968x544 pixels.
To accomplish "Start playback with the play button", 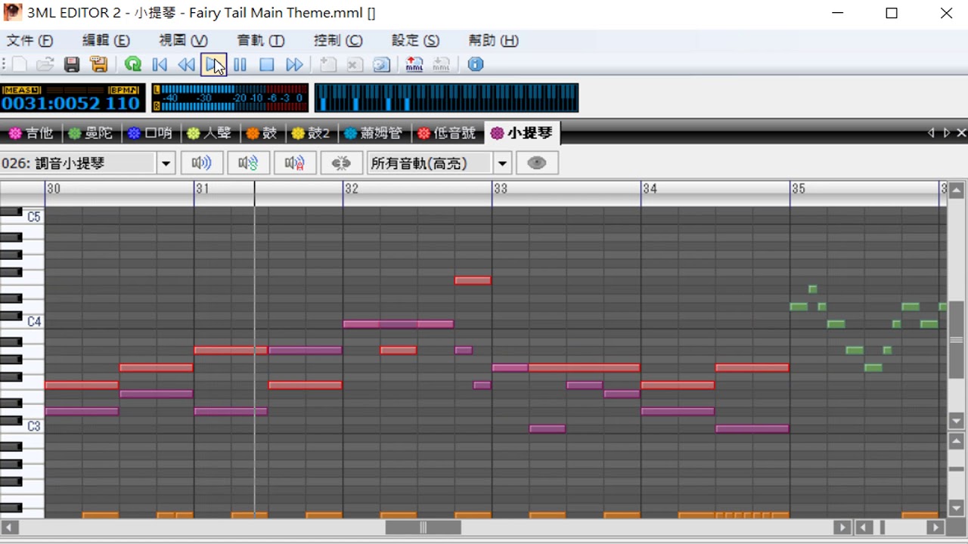I will (x=213, y=65).
